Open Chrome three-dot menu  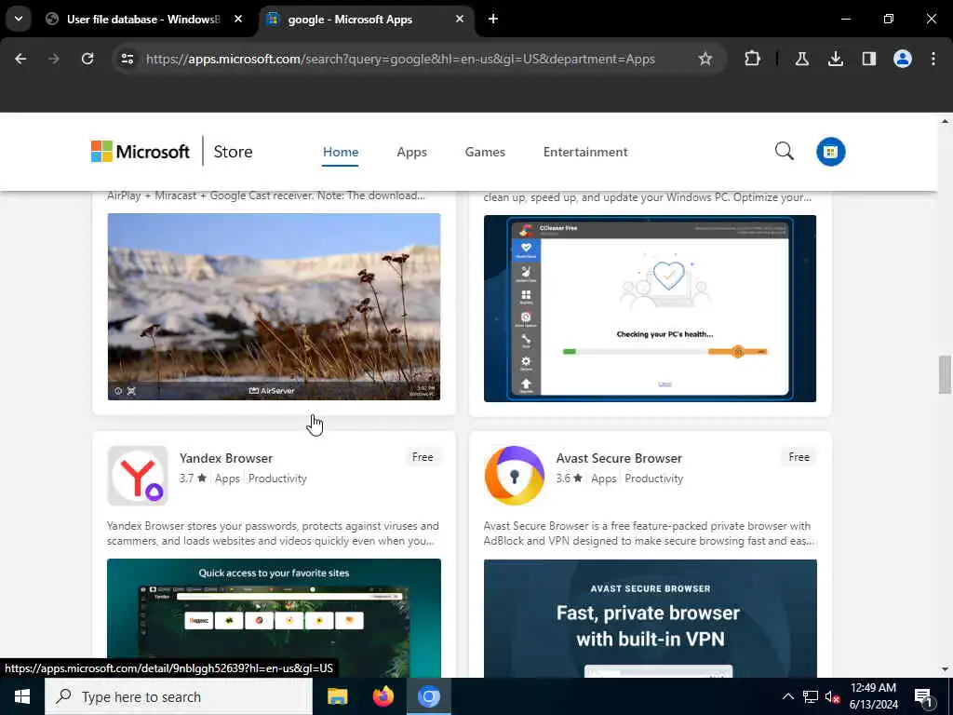(933, 59)
